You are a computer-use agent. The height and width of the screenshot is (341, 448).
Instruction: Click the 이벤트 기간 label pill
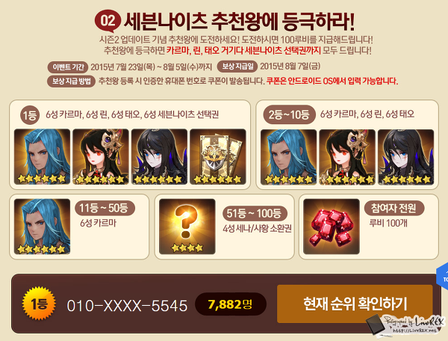pyautogui.click(x=68, y=67)
